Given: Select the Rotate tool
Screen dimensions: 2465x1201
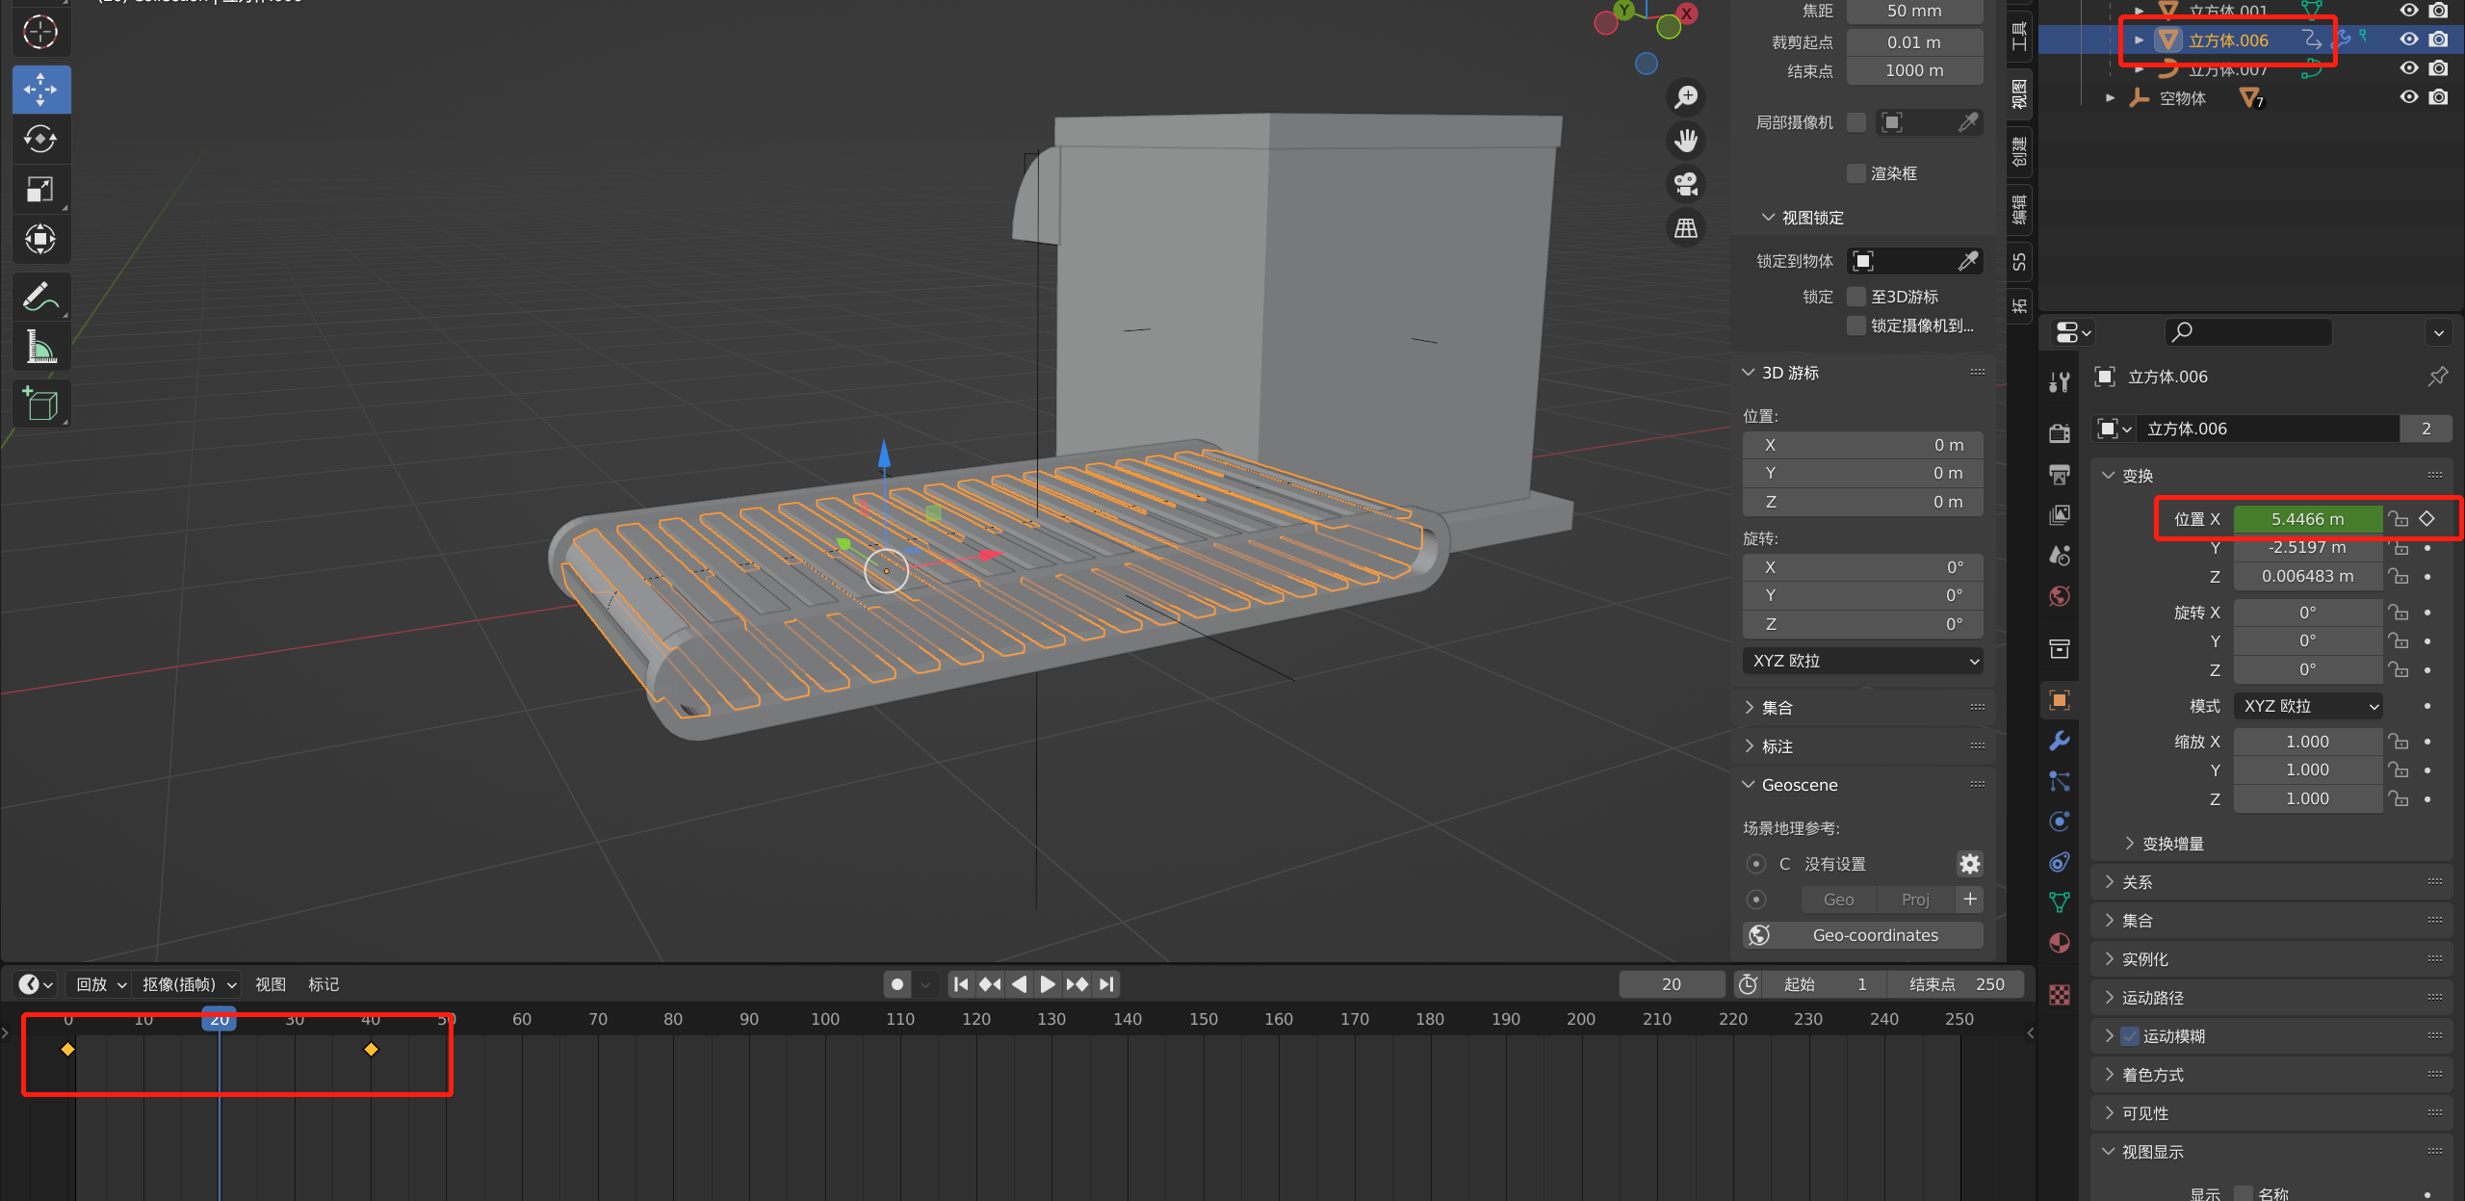Looking at the screenshot, I should tap(39, 140).
